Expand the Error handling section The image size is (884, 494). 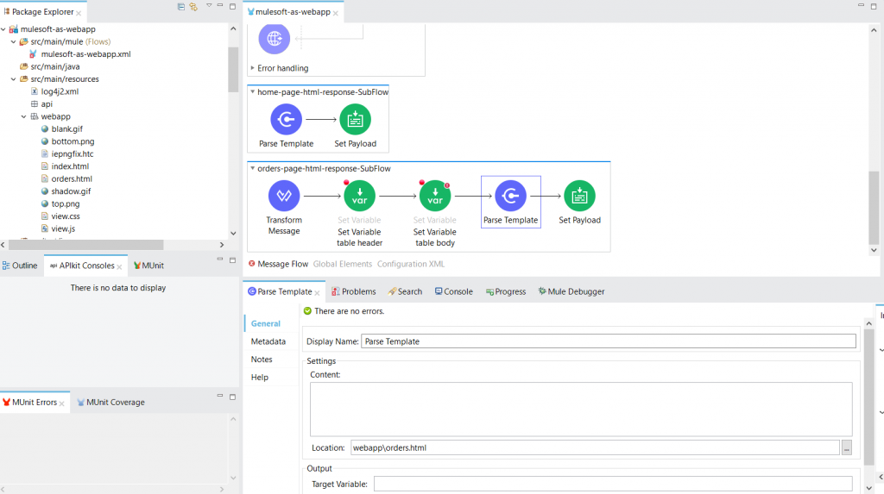click(253, 68)
